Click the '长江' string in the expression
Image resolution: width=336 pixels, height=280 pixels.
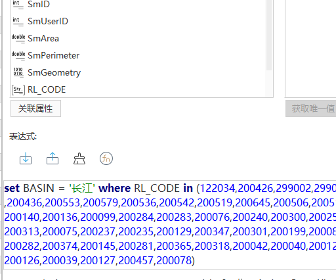click(82, 188)
